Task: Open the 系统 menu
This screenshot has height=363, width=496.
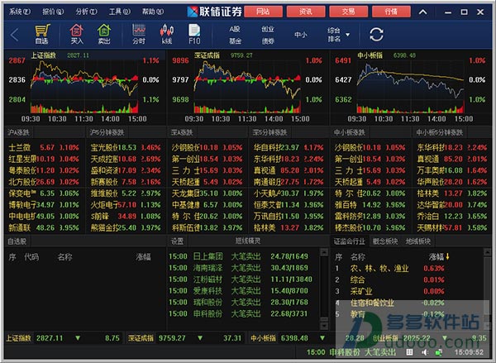Action: 20,12
